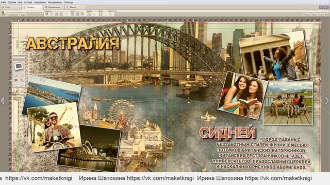This screenshot has width=330, height=185.
Task: Click the green icon at the toolbar's left end
Action: 3,13
